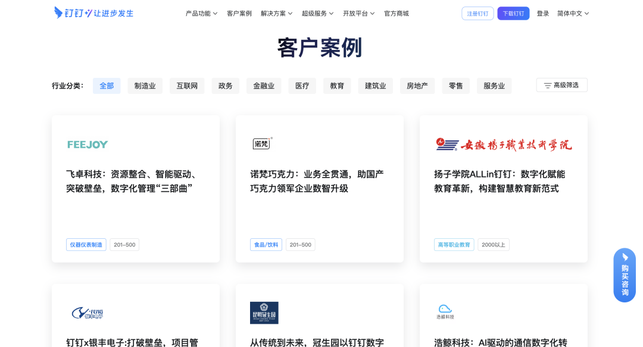Filter cases by 服务业
Screen dimensions: 643x347
click(x=494, y=86)
